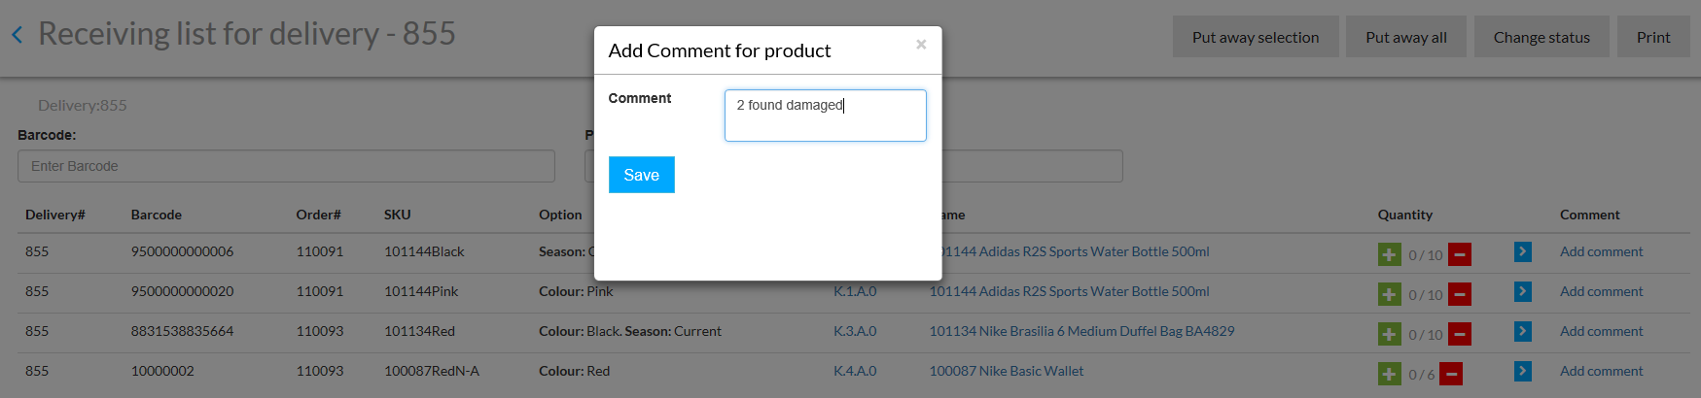Click red minus for Nike Basic Wallet
The width and height of the screenshot is (1701, 398).
point(1451,374)
